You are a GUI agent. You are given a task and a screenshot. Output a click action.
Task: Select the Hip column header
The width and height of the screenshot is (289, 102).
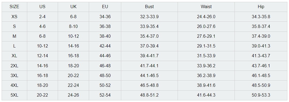pos(261,7)
